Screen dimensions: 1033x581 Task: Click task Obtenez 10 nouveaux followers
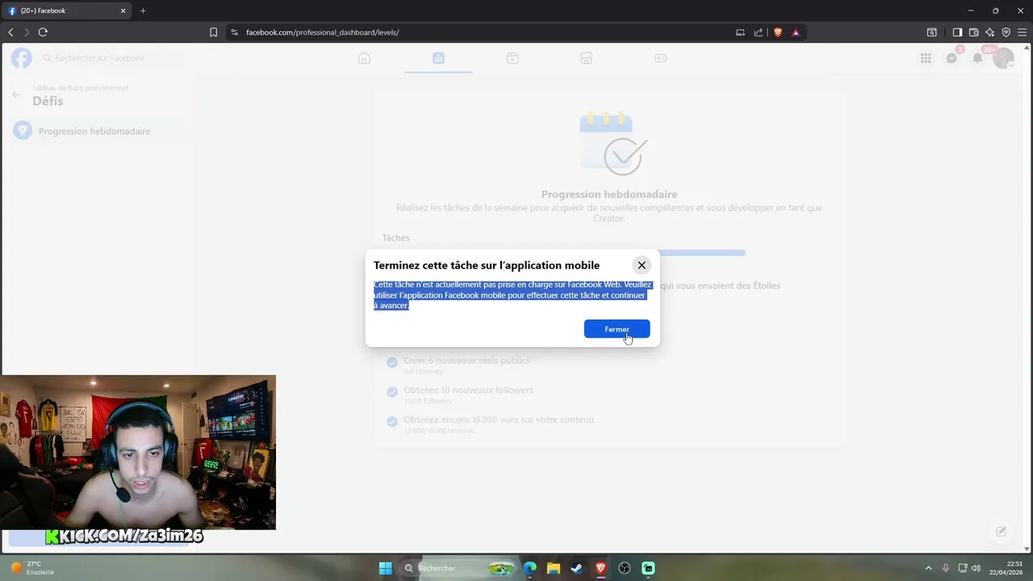pos(468,390)
